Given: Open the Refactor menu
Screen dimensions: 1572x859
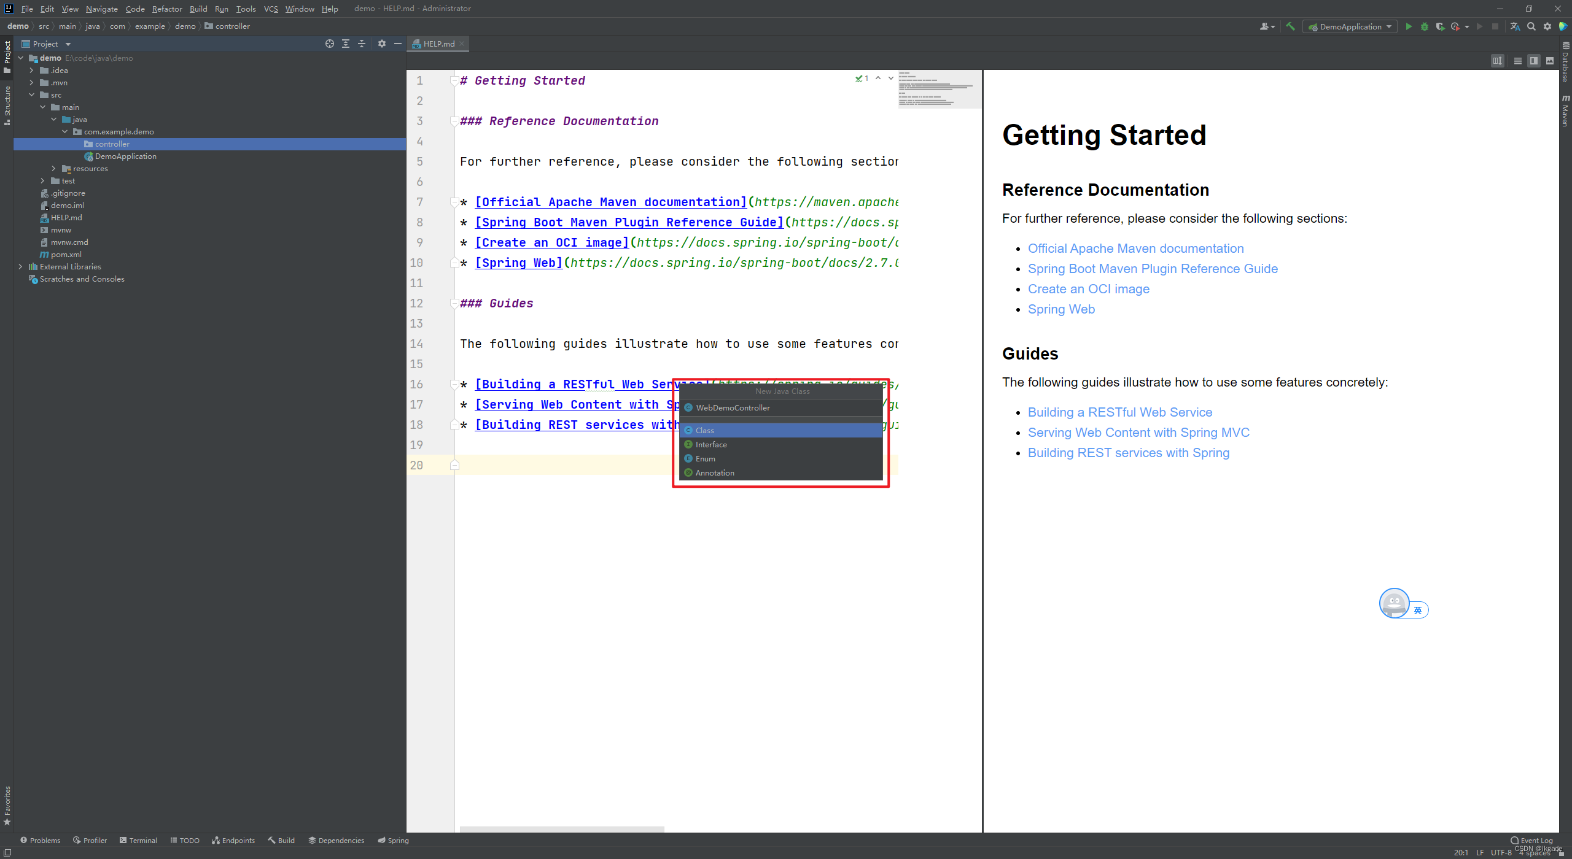Looking at the screenshot, I should 167,9.
